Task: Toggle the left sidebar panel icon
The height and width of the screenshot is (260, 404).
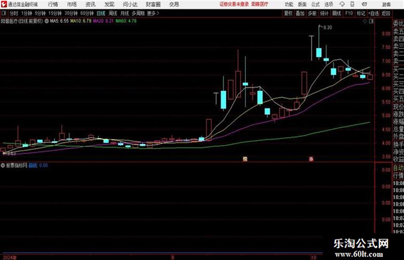Action: point(3,13)
